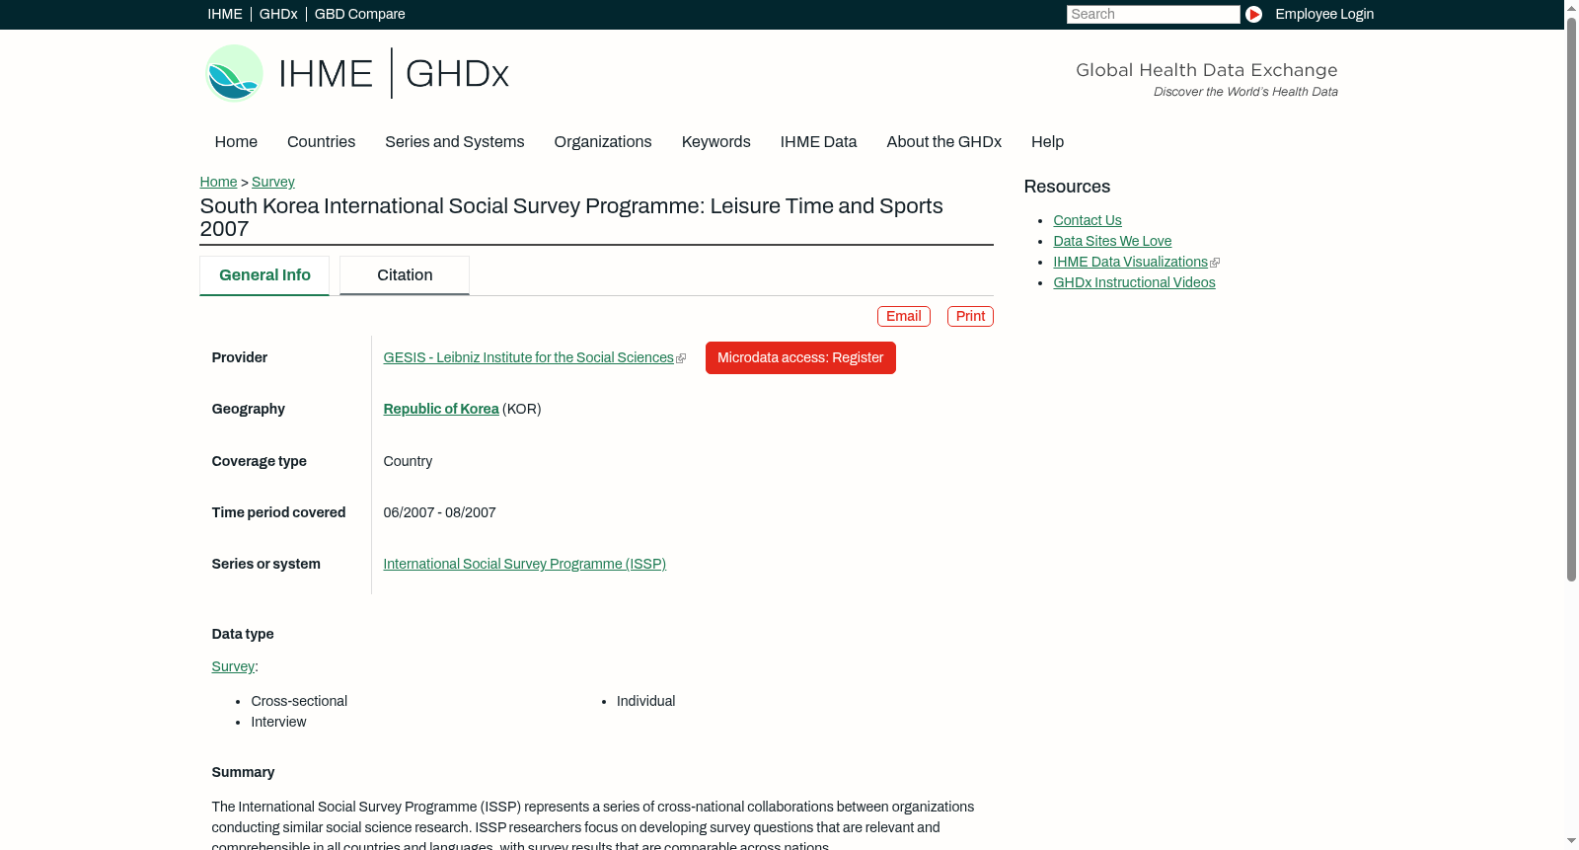Click the GHDx logo text in header
Screen dimensions: 1579x850
coord(457,74)
